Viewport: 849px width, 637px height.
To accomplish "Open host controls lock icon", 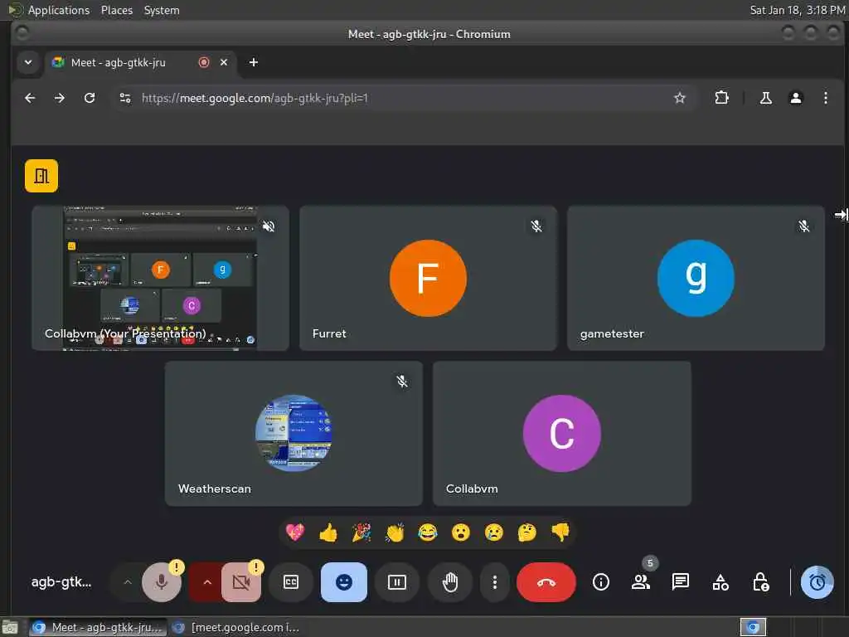I will [x=761, y=582].
